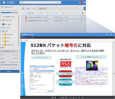The height and width of the screenshot is (99, 115).
Task: Click the move file icon
Action: pyautogui.click(x=51, y=13)
